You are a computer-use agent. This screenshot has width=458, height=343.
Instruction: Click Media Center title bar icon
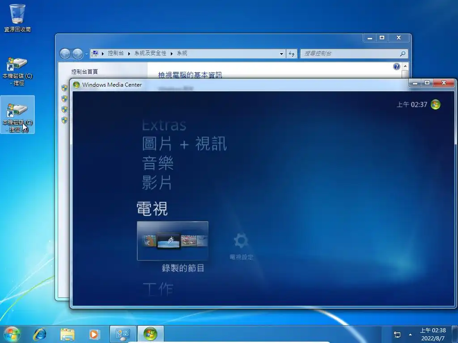[76, 84]
